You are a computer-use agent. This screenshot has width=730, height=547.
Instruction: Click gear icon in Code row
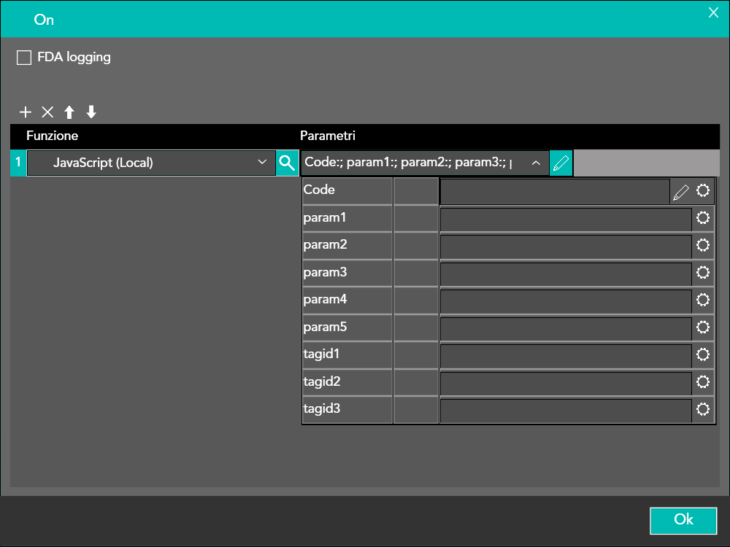click(703, 191)
